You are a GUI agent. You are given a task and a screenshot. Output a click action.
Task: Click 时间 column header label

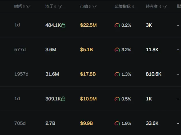[18, 6]
